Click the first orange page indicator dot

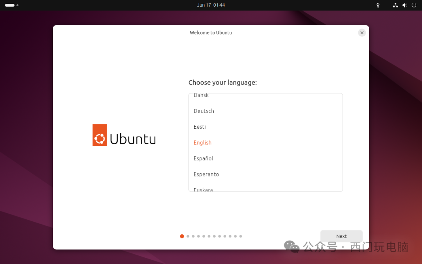[x=182, y=236]
